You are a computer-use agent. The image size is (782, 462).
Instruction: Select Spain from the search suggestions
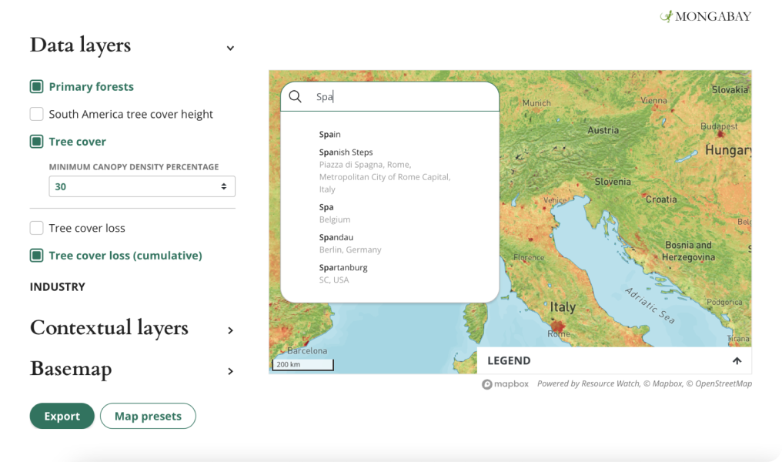point(329,133)
